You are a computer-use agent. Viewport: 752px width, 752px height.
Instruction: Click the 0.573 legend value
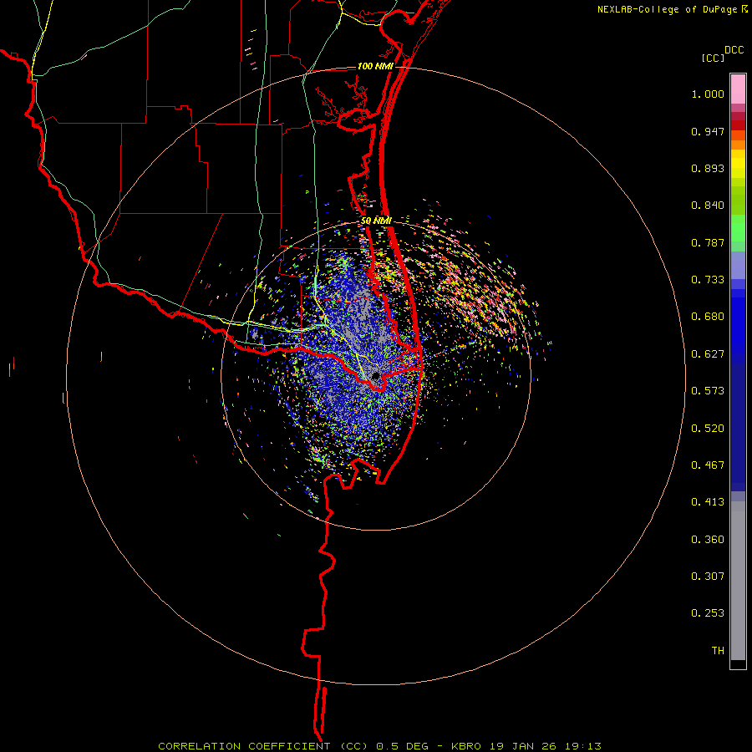pos(708,391)
